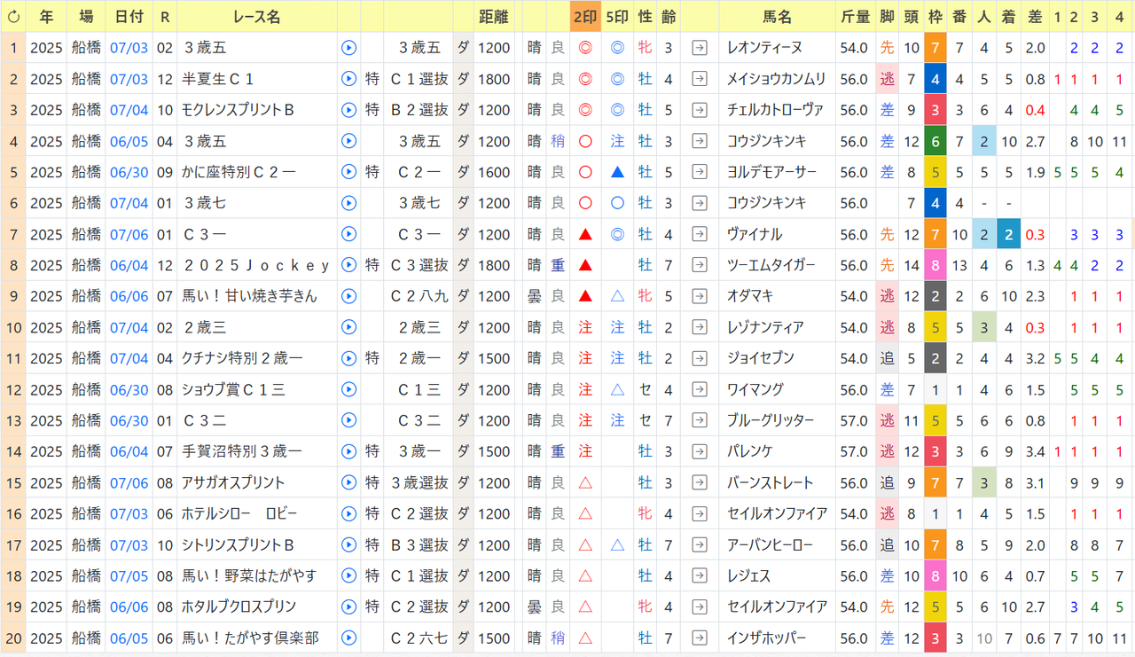Play the シトリンスプリントB race video
This screenshot has width=1135, height=657.
coord(348,544)
